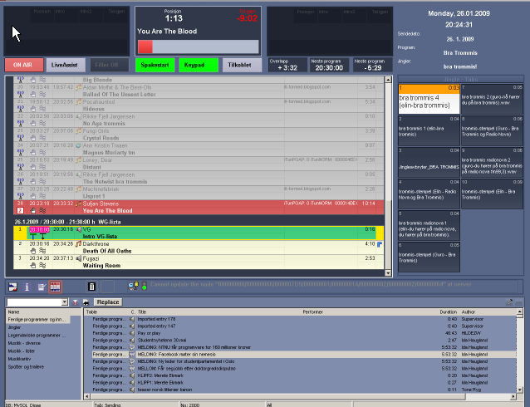Click the playback progress bar for You Are The Blood

tap(198, 47)
